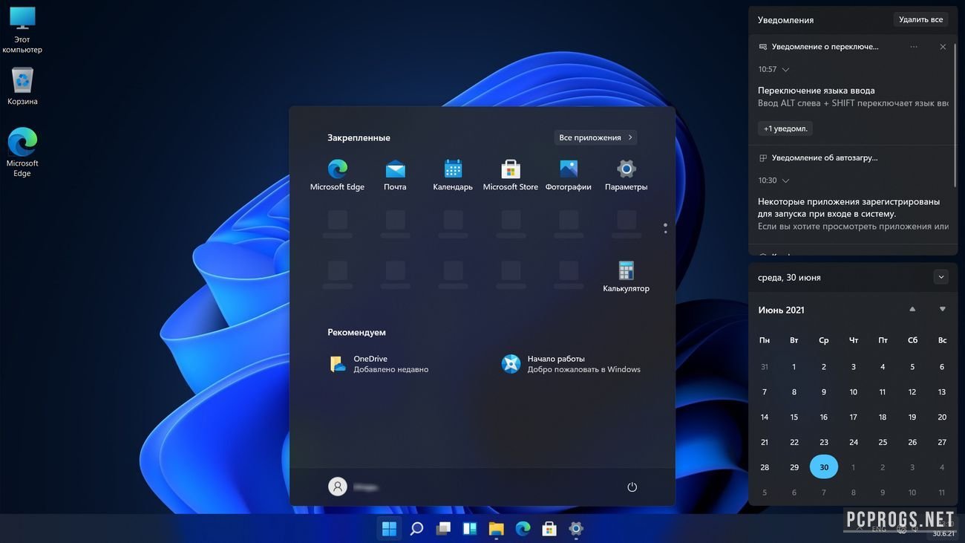Open Task View on the taskbar
Image resolution: width=965 pixels, height=543 pixels.
click(x=442, y=527)
